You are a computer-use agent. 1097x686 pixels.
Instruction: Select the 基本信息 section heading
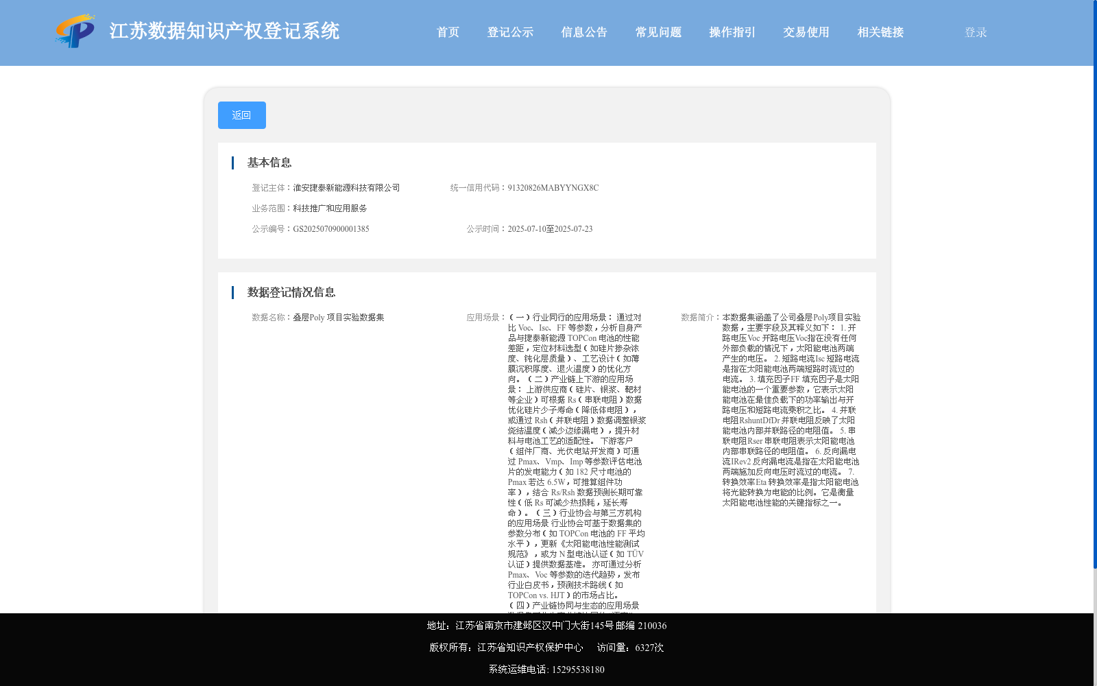[269, 163]
